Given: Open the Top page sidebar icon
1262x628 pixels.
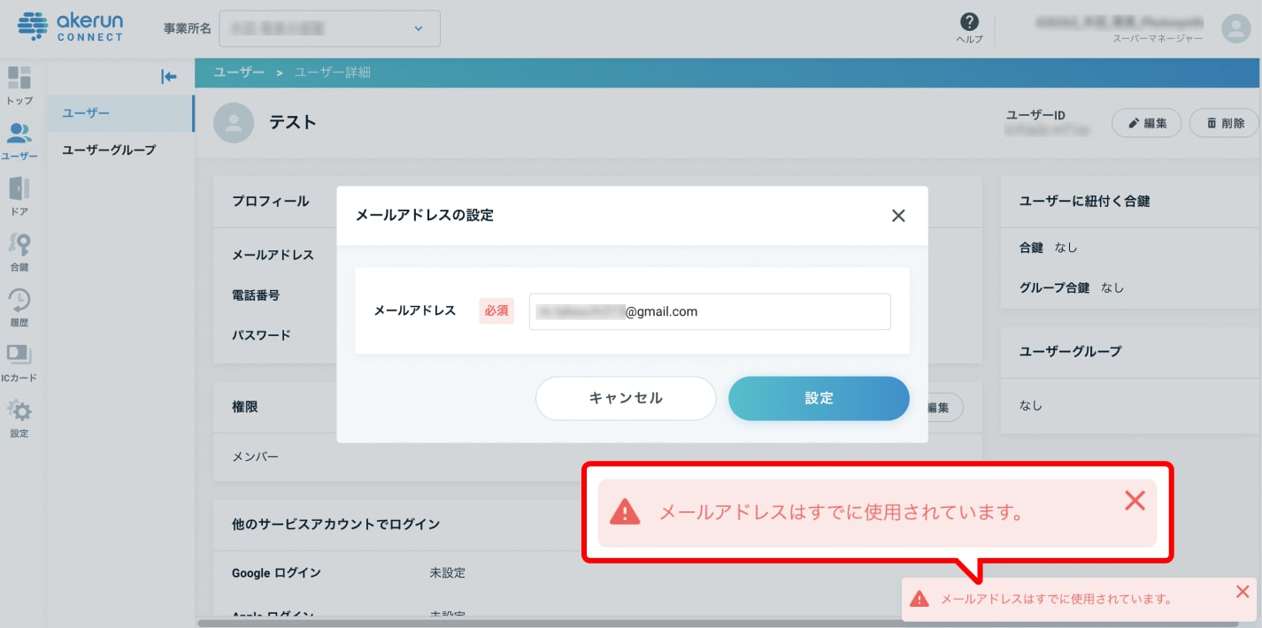Looking at the screenshot, I should (19, 78).
